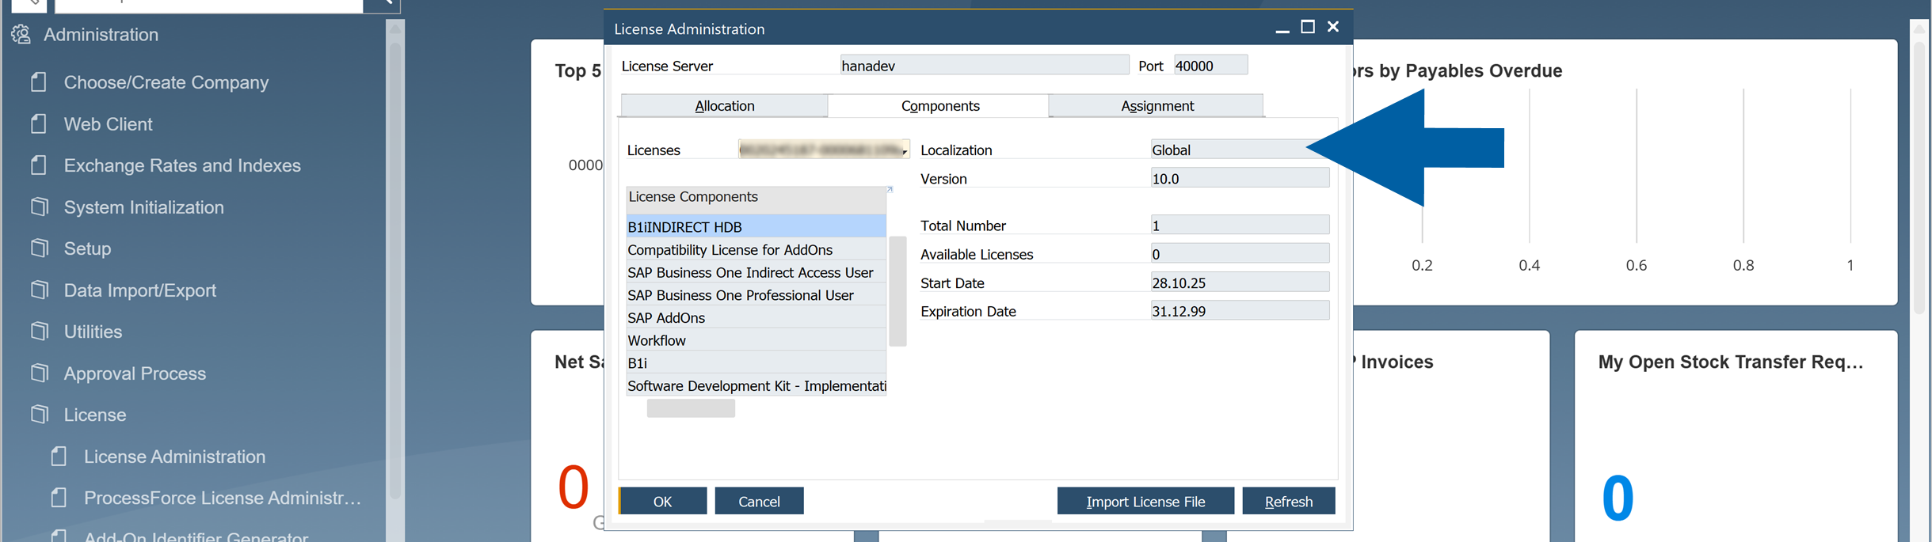This screenshot has width=1932, height=542.
Task: Click the Administration gear icon
Action: [x=21, y=34]
